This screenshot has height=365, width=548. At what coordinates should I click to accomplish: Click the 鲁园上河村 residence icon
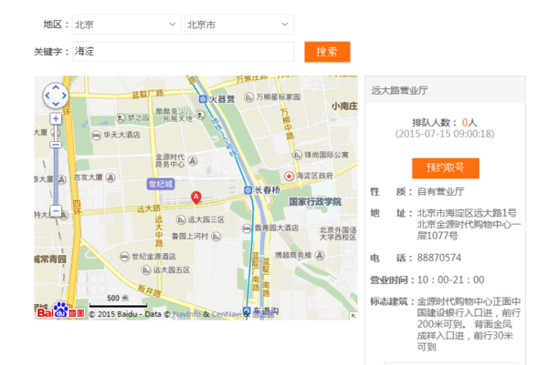coord(216,236)
